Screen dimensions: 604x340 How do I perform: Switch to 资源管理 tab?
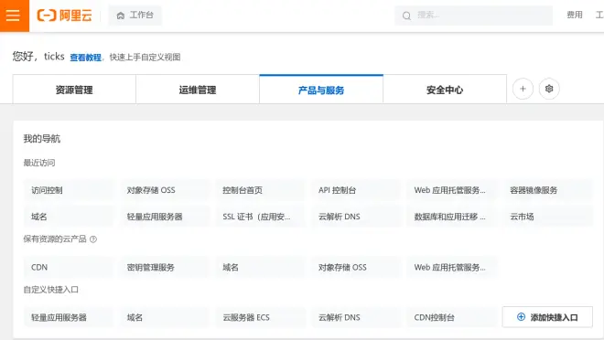pyautogui.click(x=74, y=90)
